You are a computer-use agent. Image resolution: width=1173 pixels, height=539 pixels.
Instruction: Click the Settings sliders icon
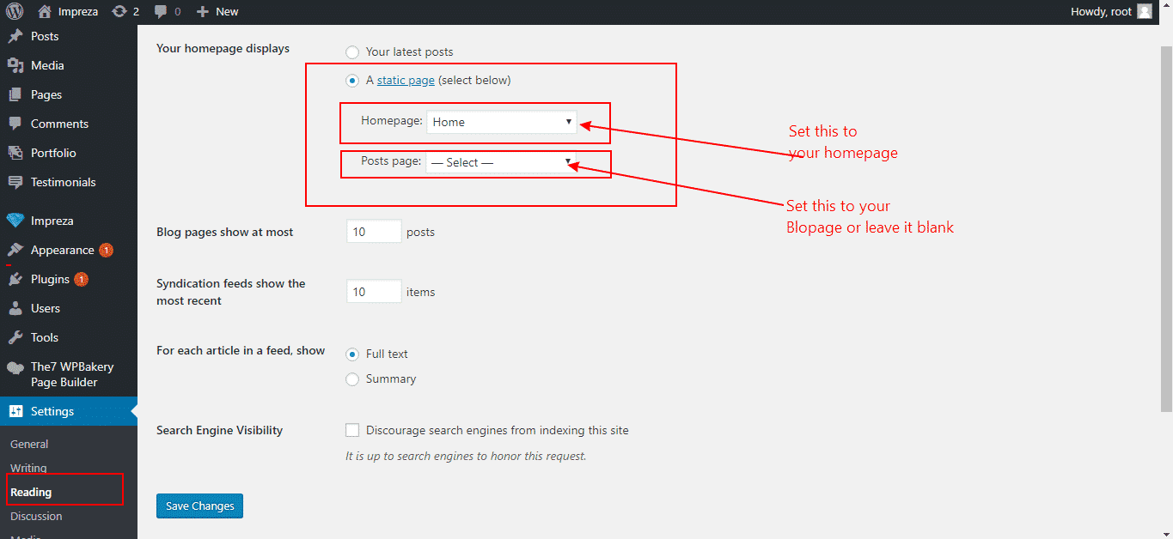click(15, 411)
